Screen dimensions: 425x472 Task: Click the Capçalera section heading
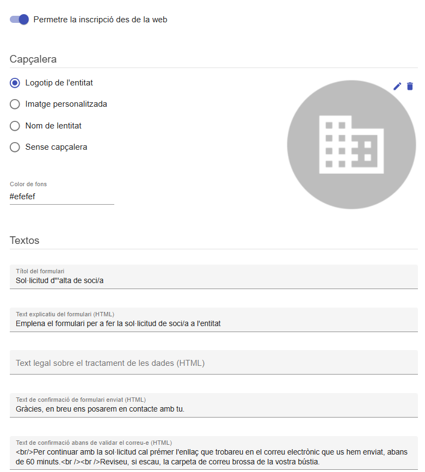[x=33, y=59]
